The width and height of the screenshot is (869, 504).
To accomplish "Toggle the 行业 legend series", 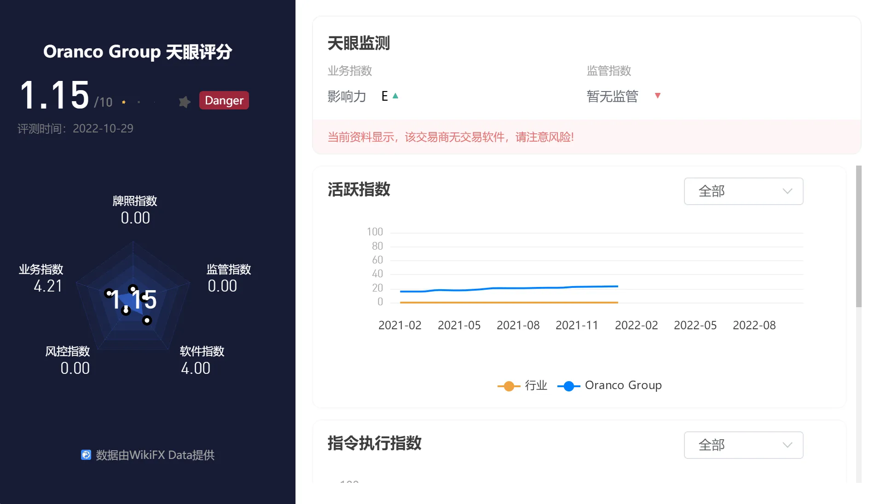I will point(522,385).
